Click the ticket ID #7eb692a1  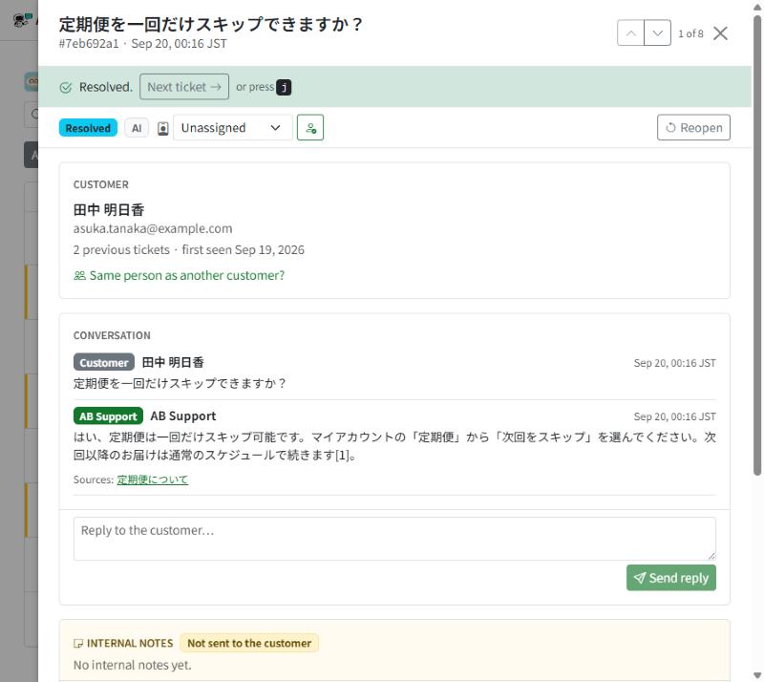[x=89, y=43]
